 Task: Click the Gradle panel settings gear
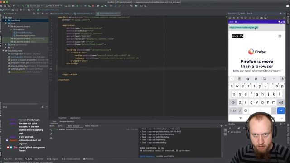(x=280, y=124)
